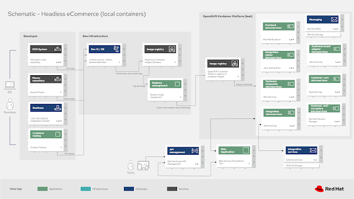Screen dimensions: 354x199
Task: Select the tester devices monitor icon
Action: point(143,166)
